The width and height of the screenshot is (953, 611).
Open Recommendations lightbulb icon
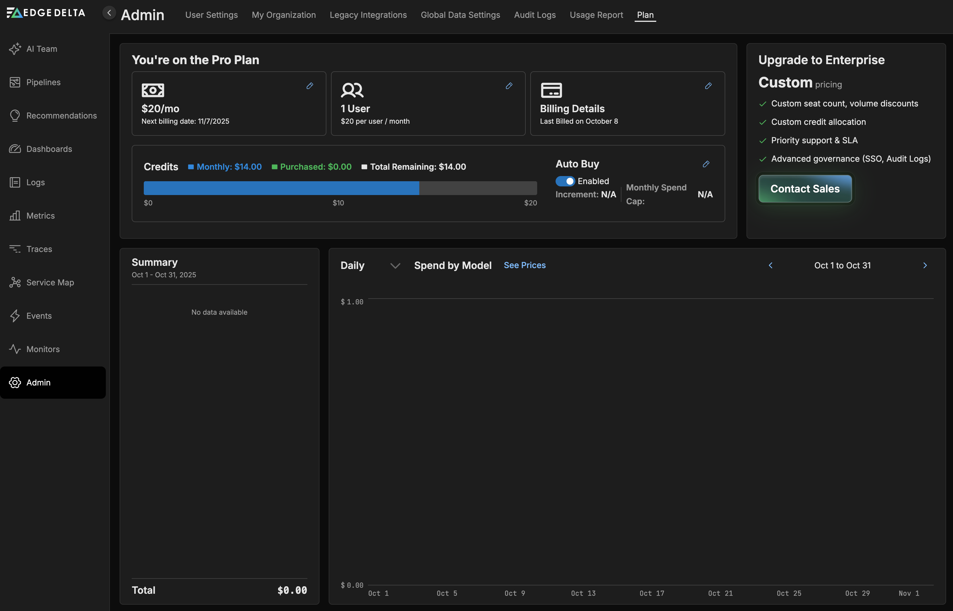point(15,115)
